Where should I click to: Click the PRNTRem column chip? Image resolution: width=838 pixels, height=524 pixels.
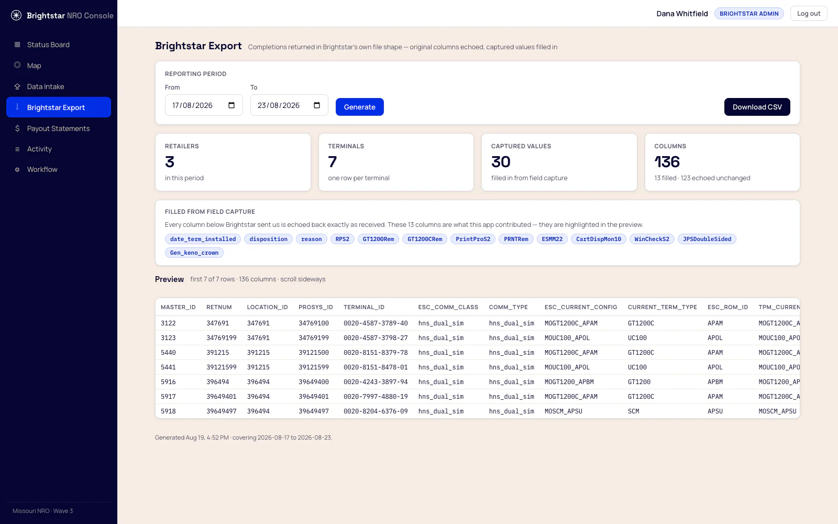pos(516,239)
